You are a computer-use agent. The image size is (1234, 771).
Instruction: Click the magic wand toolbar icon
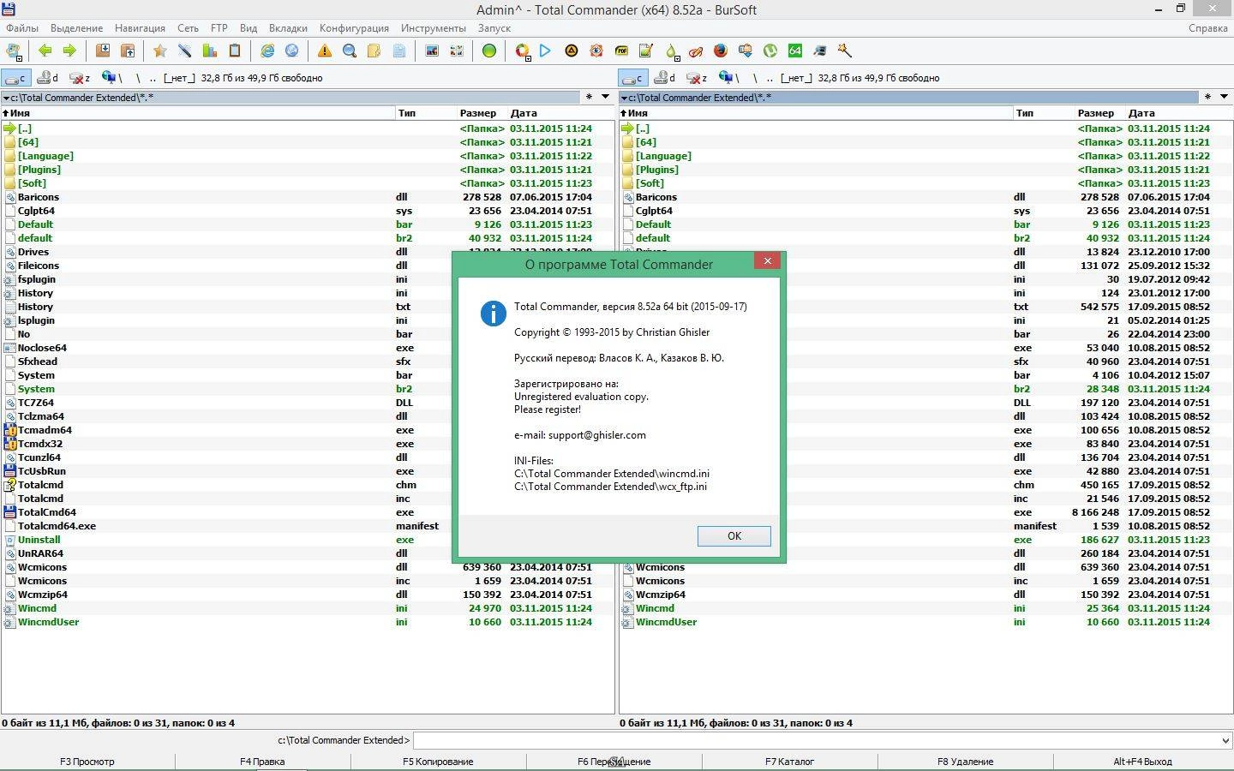pos(845,51)
